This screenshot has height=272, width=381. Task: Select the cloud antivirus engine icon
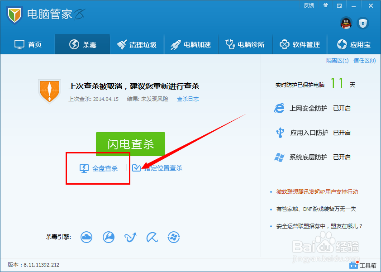click(86, 237)
